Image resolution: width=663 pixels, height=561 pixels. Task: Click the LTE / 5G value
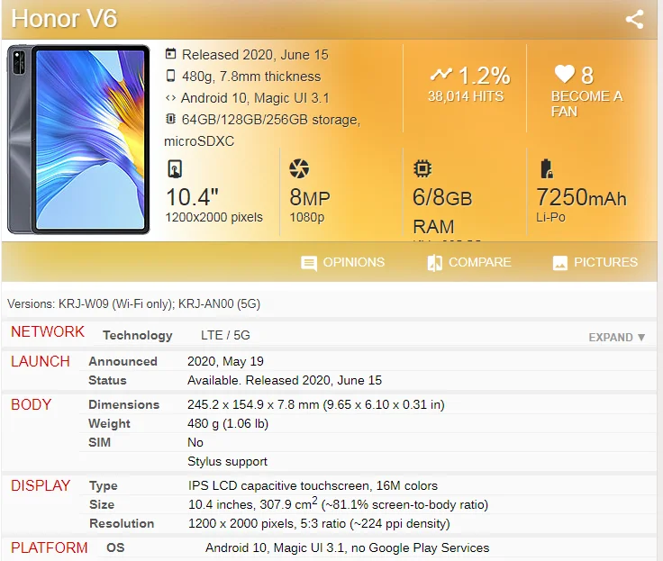coord(225,335)
